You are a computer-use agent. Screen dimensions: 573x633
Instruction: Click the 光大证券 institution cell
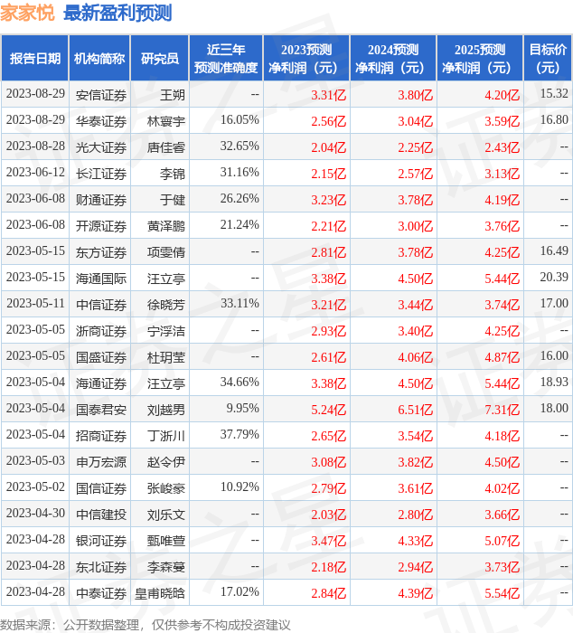click(101, 147)
